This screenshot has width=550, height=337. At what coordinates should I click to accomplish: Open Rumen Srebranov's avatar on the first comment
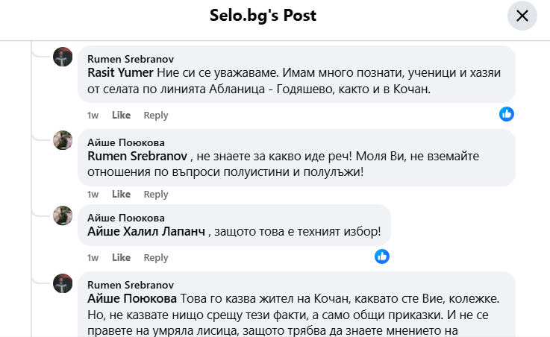click(63, 57)
